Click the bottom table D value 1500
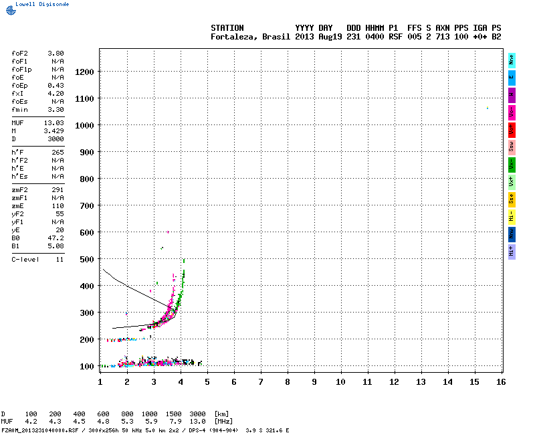The height and width of the screenshot is (435, 535). tap(173, 414)
